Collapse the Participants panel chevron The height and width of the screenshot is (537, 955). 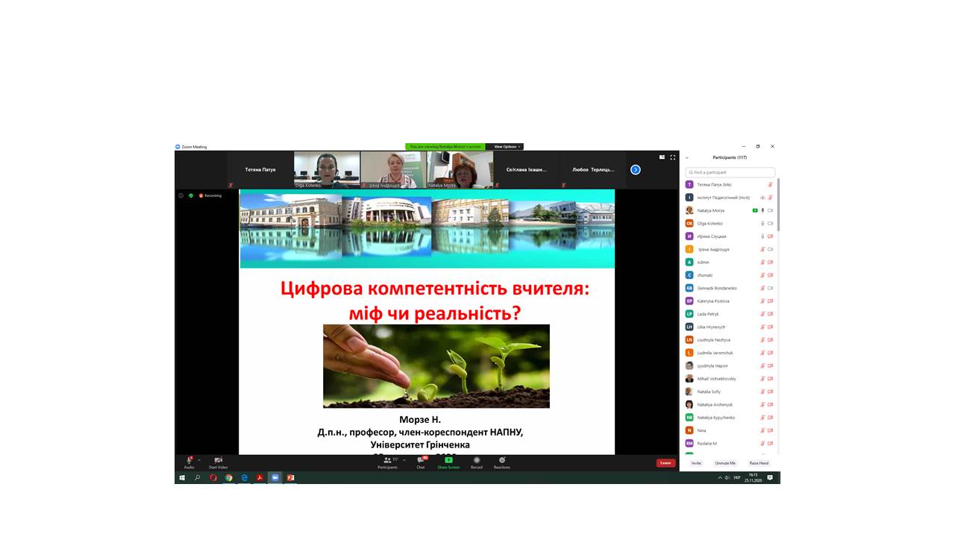pos(687,158)
